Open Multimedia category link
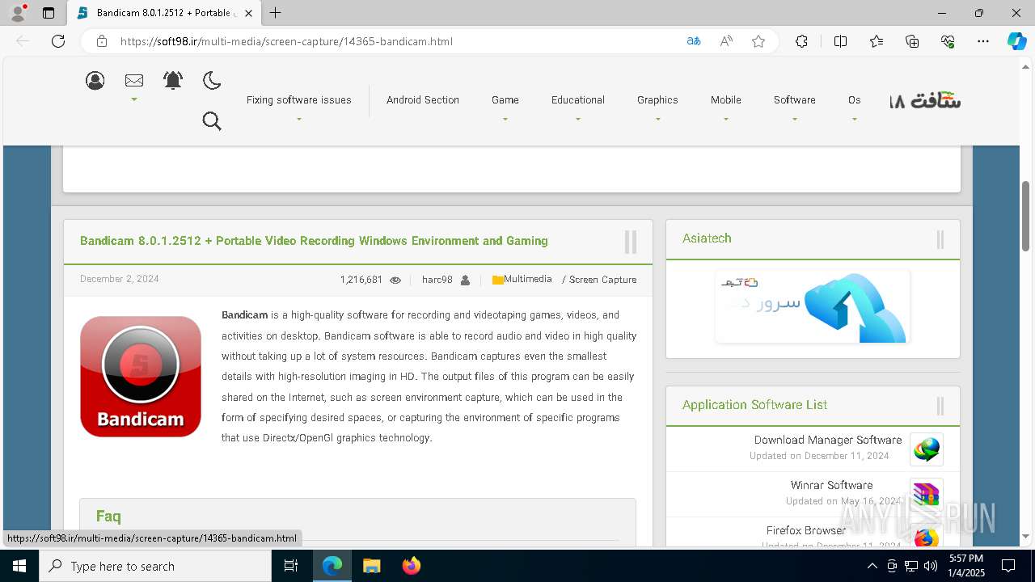 (528, 280)
